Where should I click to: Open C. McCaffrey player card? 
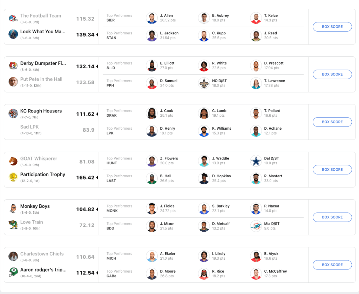(x=276, y=271)
